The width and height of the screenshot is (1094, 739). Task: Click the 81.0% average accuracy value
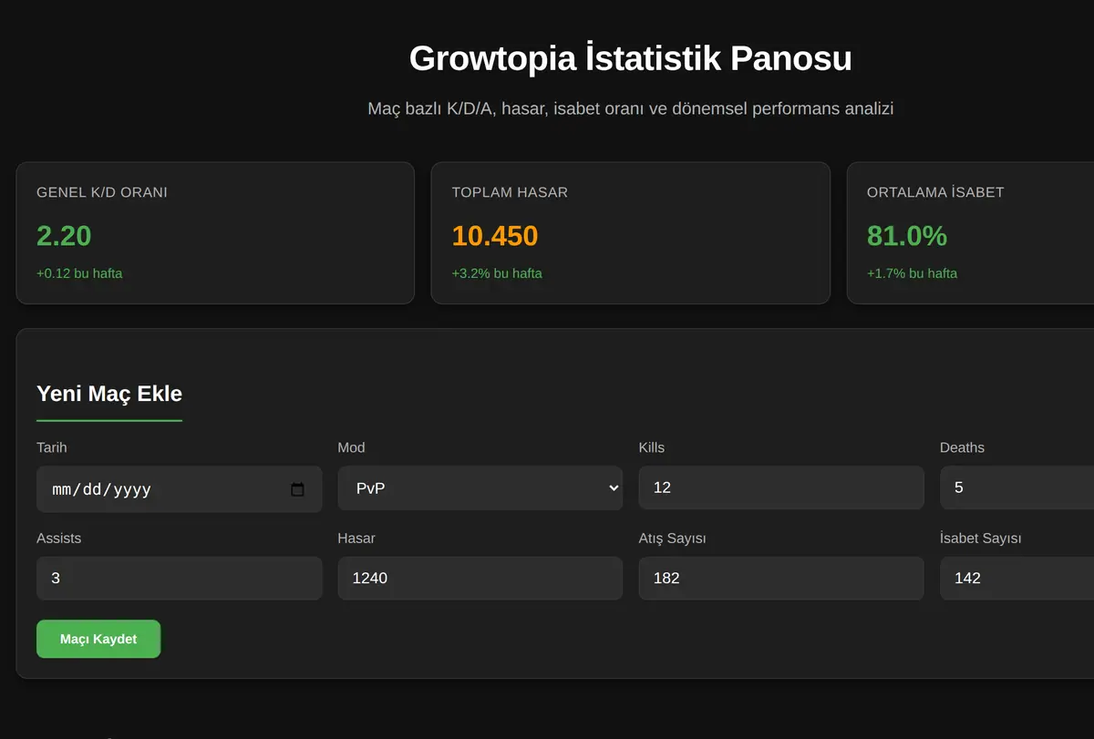coord(907,236)
